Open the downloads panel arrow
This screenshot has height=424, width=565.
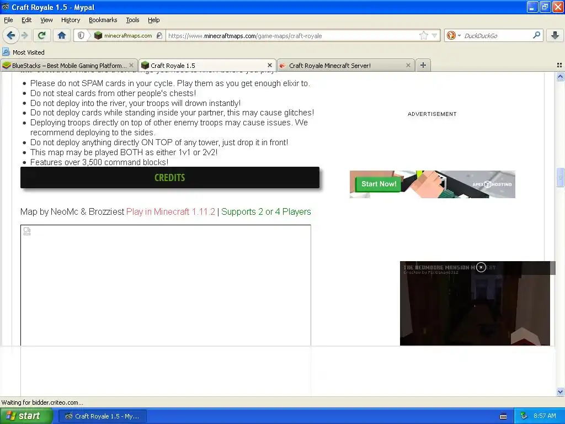coord(555,35)
